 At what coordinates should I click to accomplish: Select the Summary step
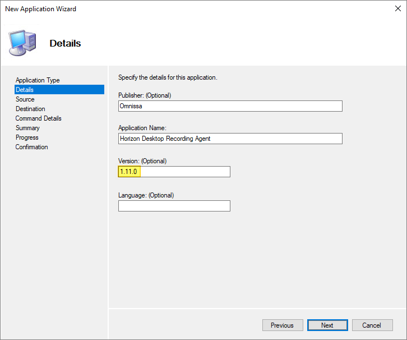pos(27,128)
